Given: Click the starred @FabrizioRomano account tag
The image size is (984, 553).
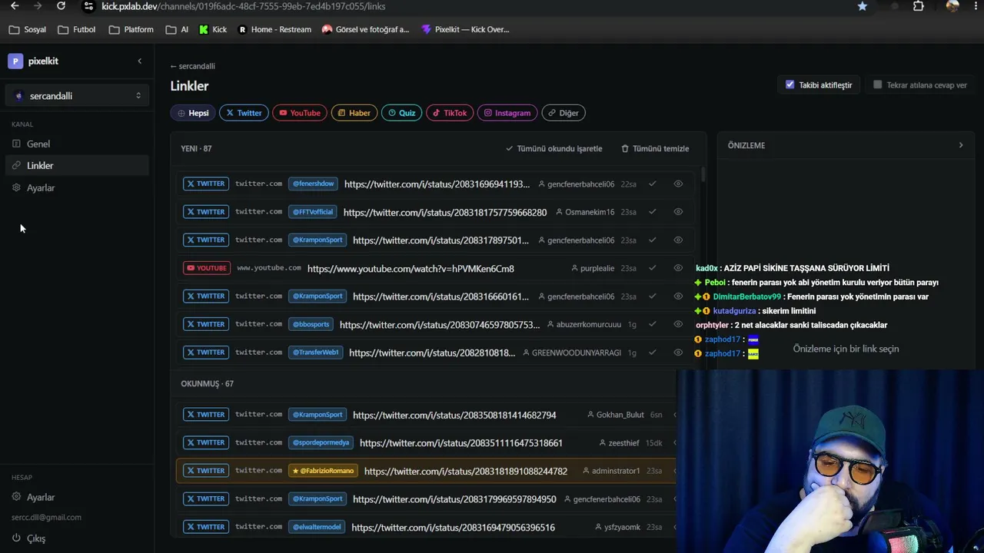Looking at the screenshot, I should coord(323,471).
